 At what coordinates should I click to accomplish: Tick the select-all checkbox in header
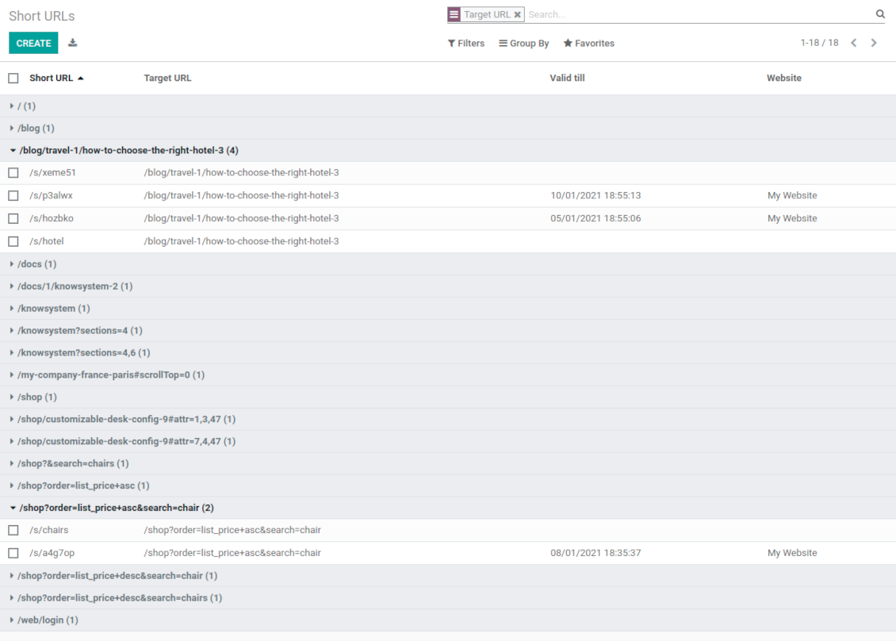pos(13,78)
